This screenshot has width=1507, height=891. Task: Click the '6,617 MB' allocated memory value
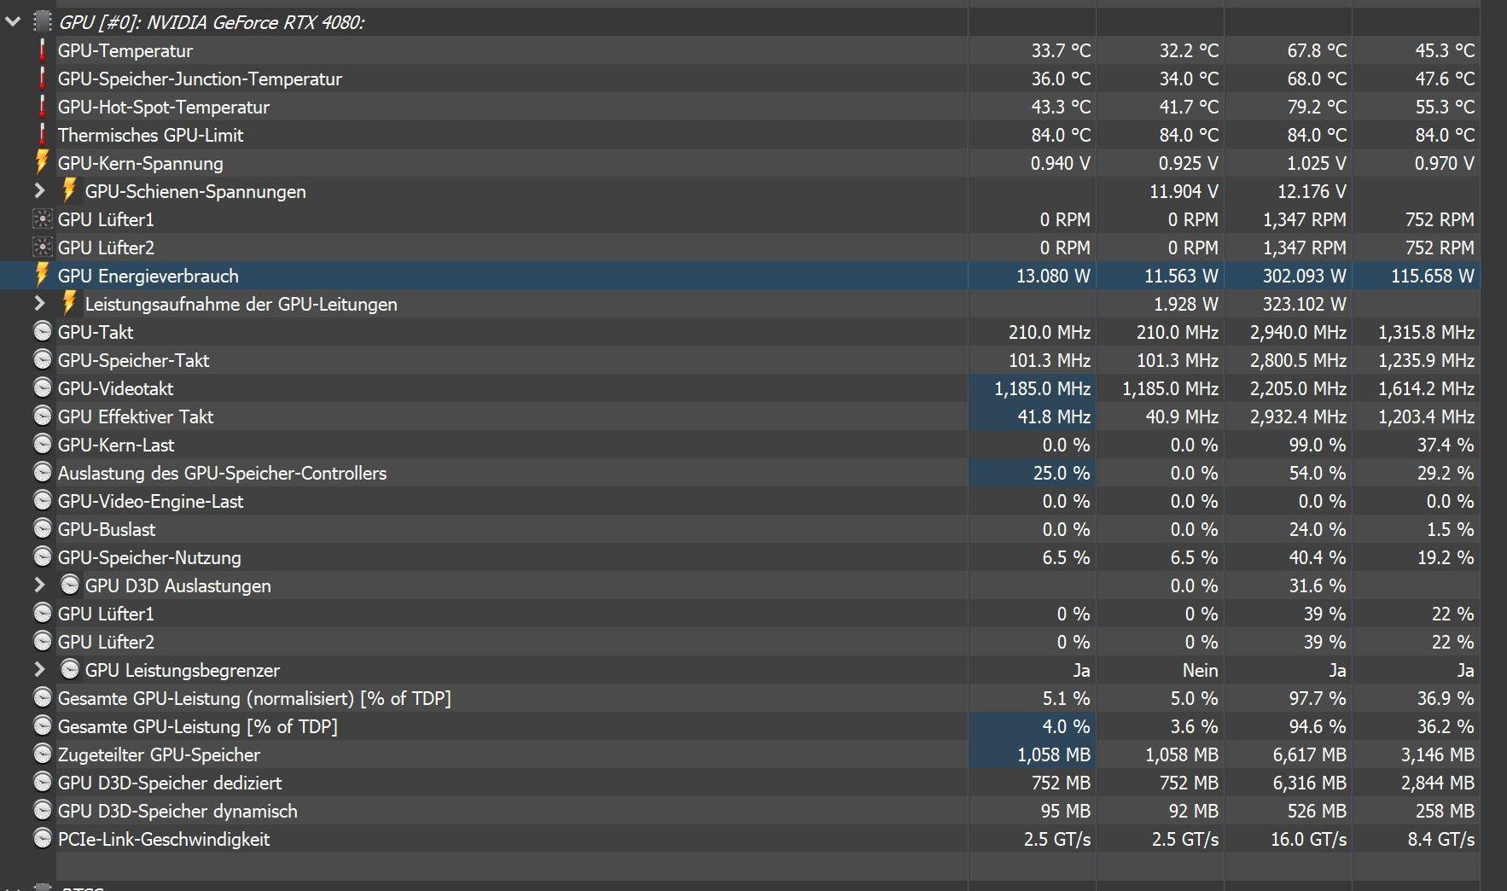click(1310, 755)
